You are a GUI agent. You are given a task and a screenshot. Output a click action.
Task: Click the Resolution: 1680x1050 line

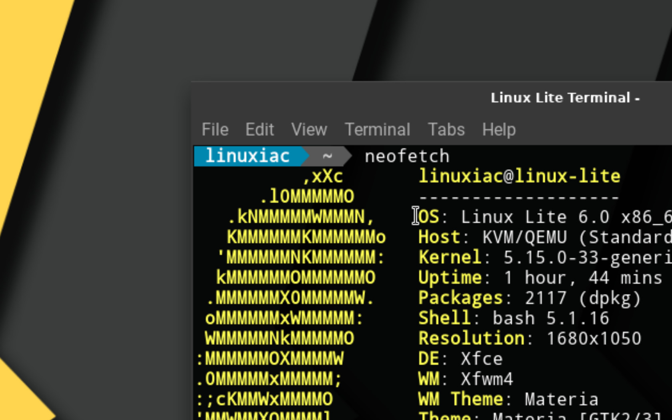pos(530,339)
